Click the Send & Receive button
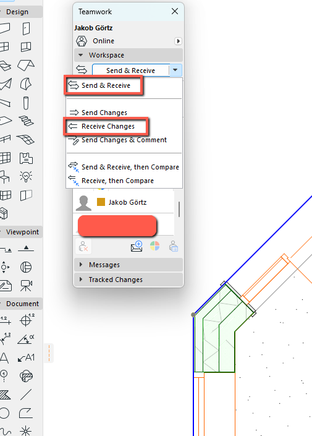This screenshot has width=312, height=436. point(130,71)
